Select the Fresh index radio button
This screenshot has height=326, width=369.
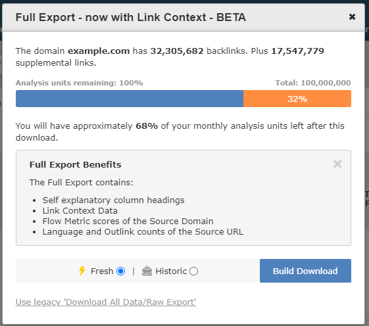click(x=121, y=271)
